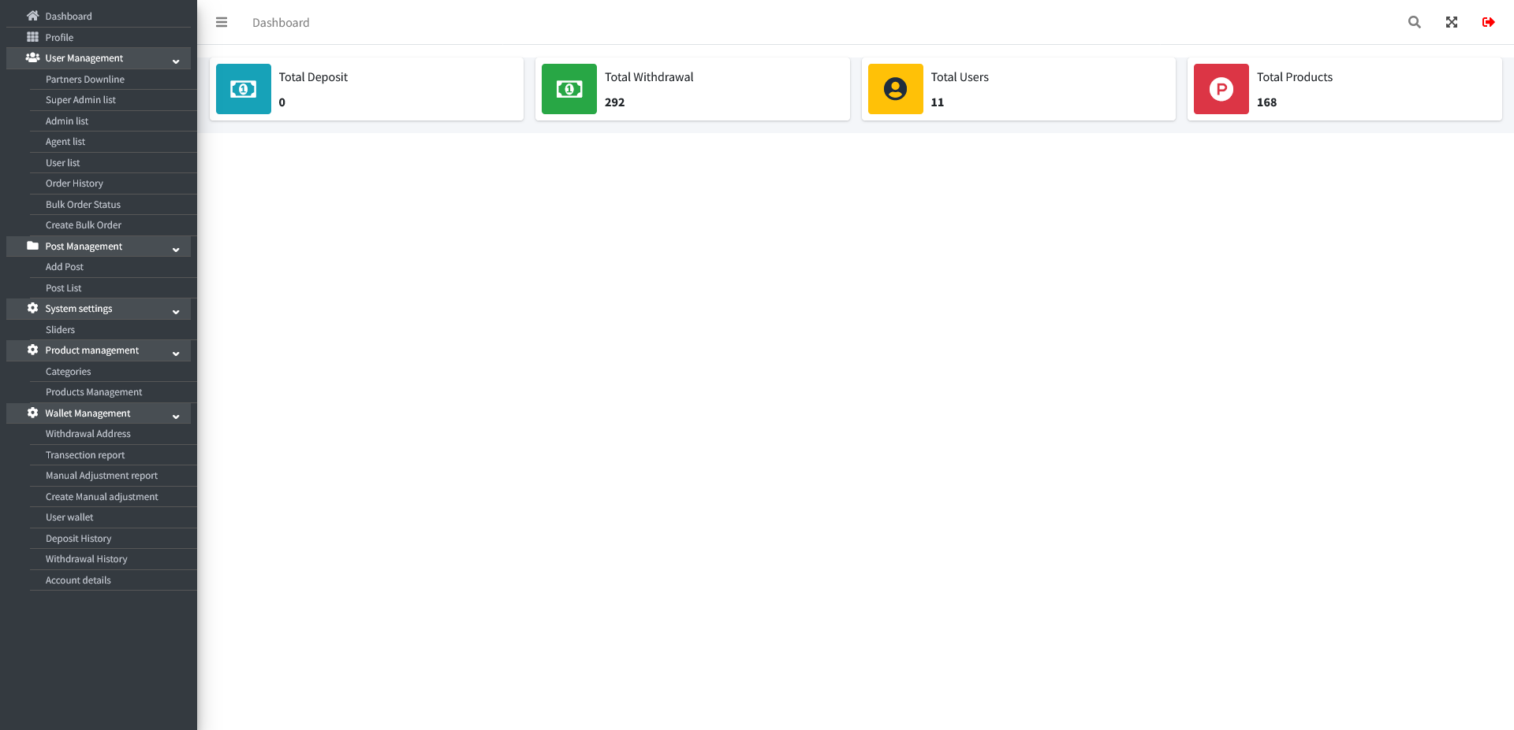Screen dimensions: 1514x730
Task: Toggle fullscreen with the expand arrows icon
Action: click(1452, 22)
